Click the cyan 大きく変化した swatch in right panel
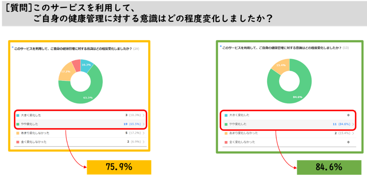Viewport: 367px width, 178px height. pos(226,115)
